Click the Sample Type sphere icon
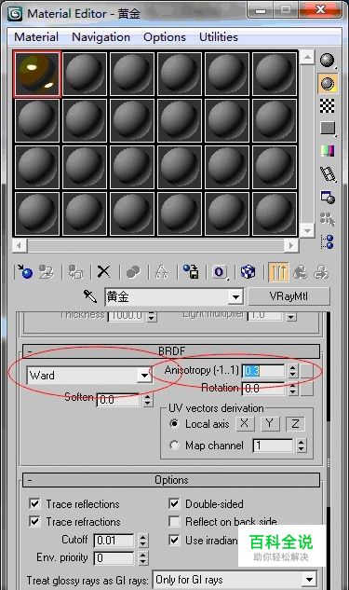The width and height of the screenshot is (349, 590). (x=328, y=61)
